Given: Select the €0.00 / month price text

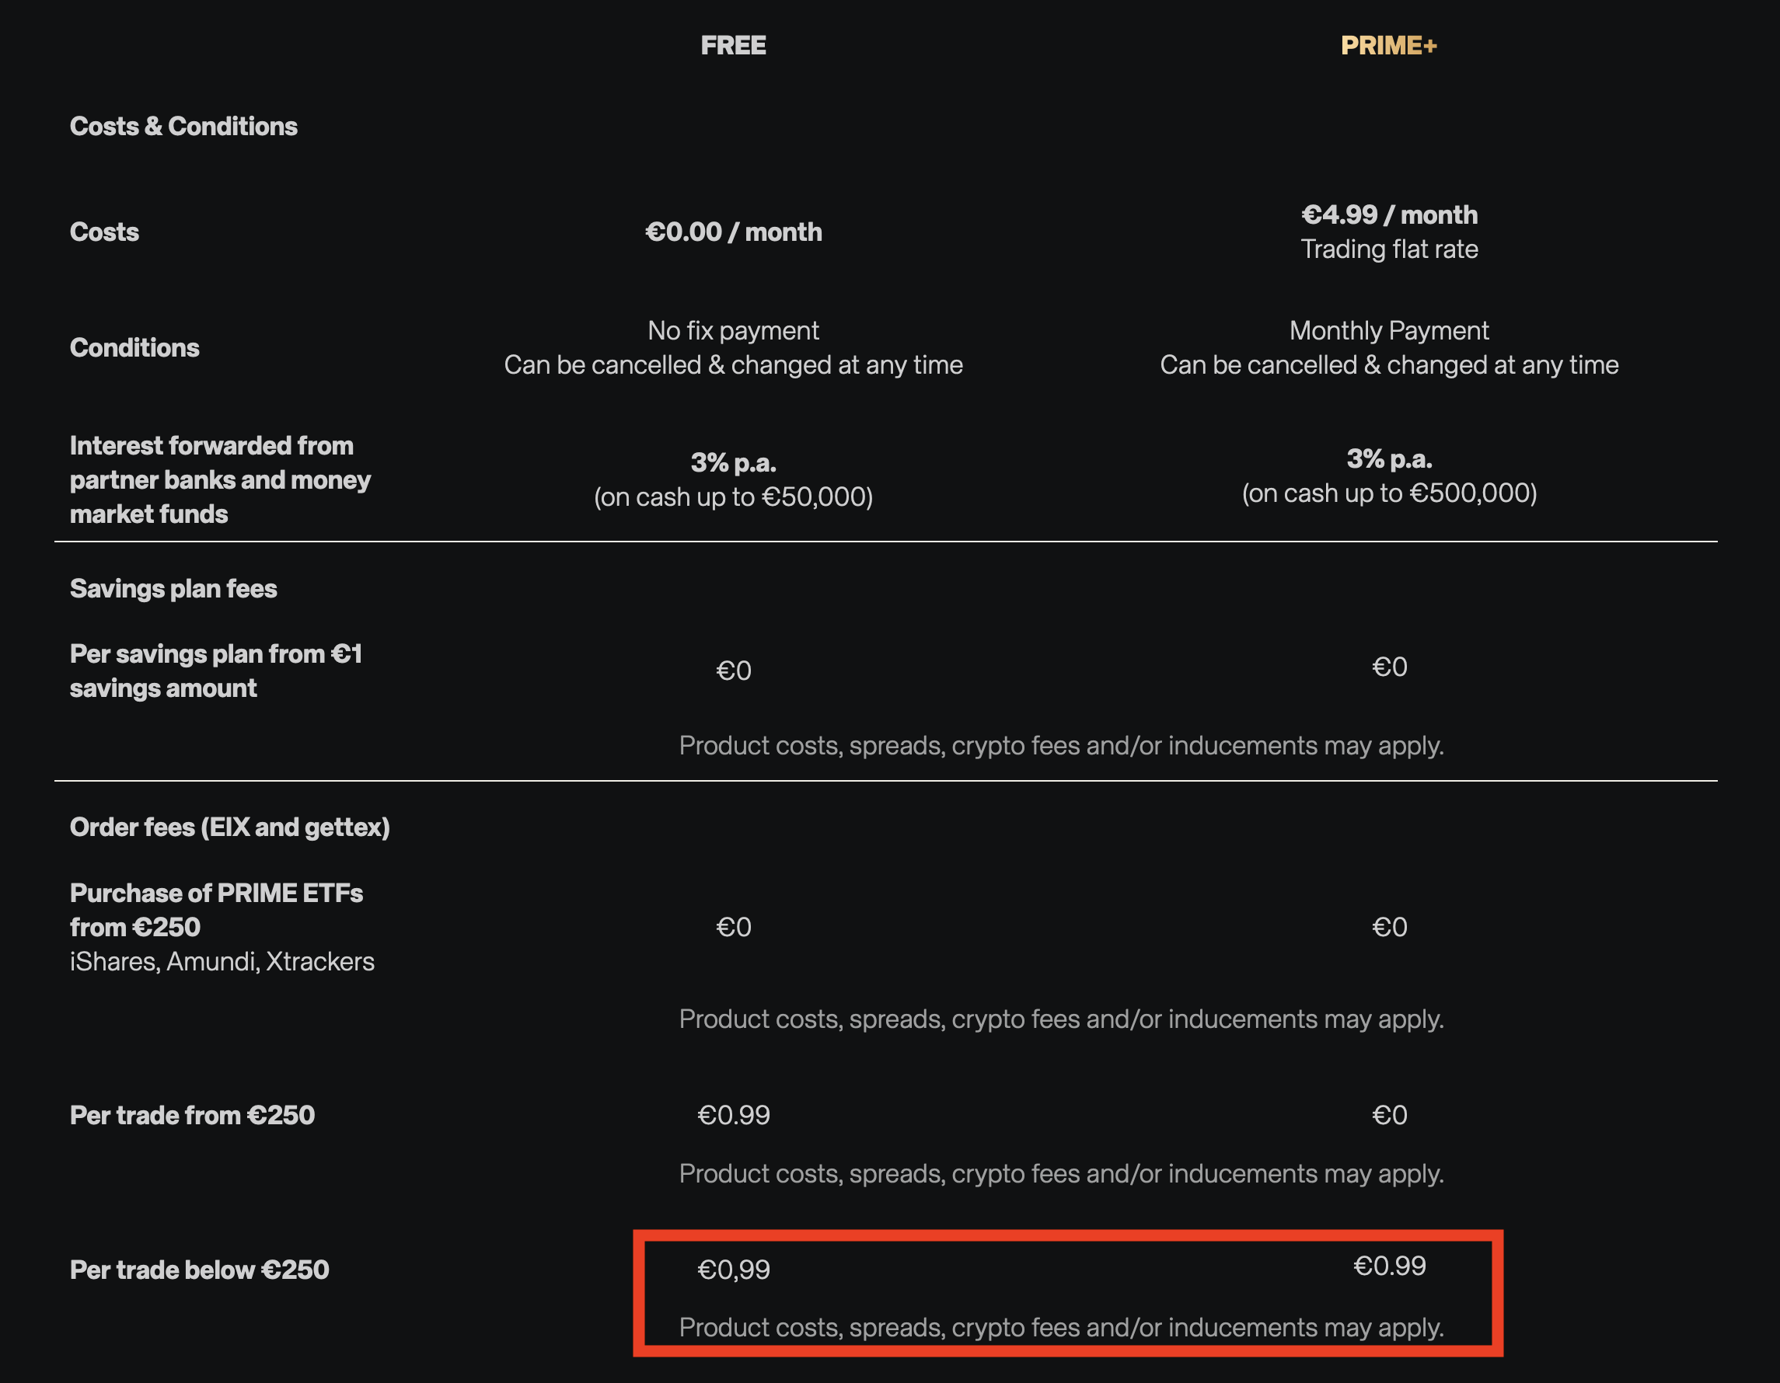Looking at the screenshot, I should point(733,232).
